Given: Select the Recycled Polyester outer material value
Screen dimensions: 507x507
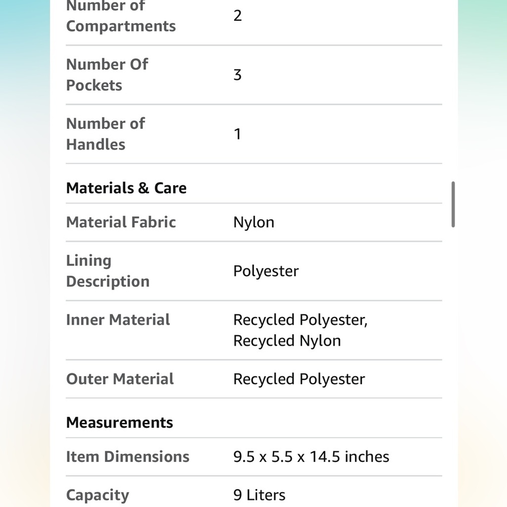Looking at the screenshot, I should [299, 379].
